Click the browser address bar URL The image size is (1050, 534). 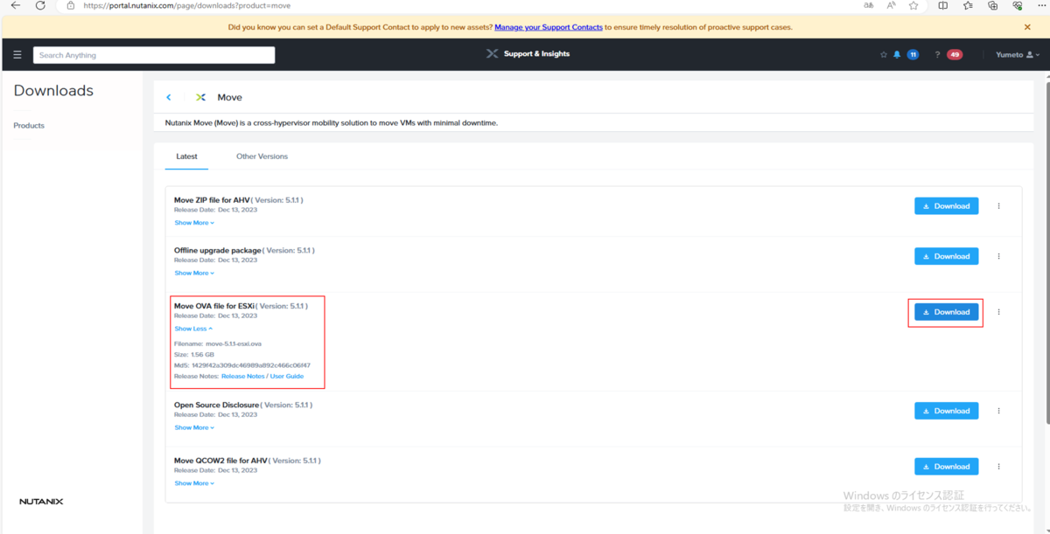point(186,5)
